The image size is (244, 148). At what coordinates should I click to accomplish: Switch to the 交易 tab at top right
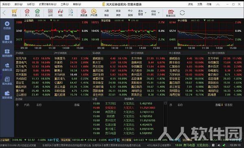(x=200, y=4)
